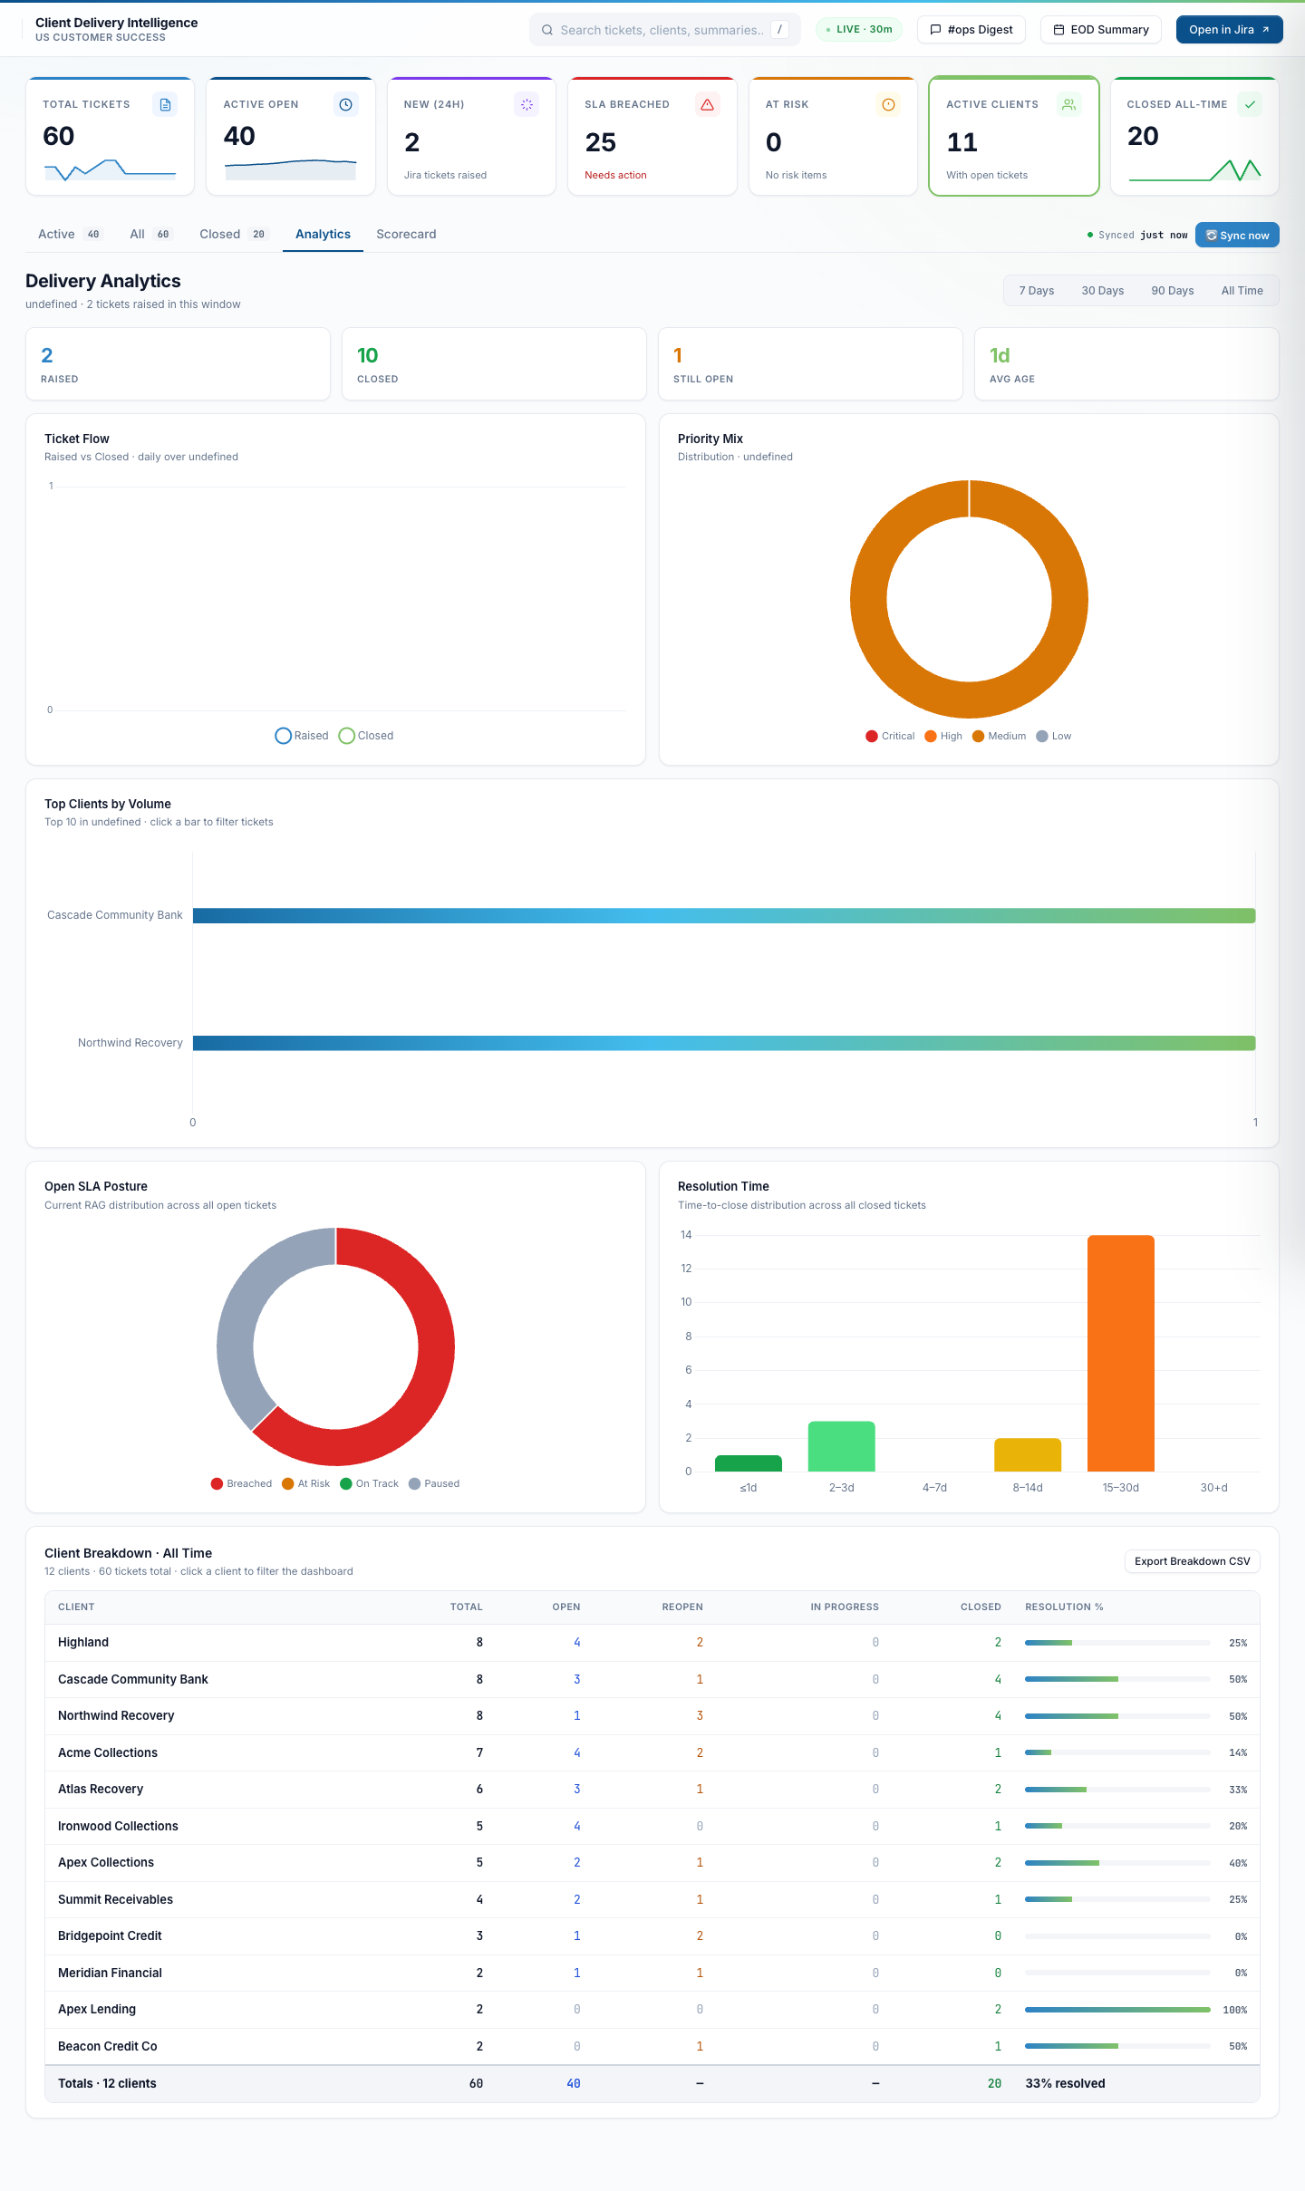
Task: Click the Northwind Recovery volume bar
Action: 724,1044
